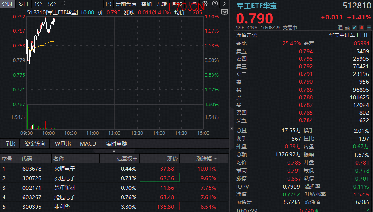This screenshot has height=212, width=373.
Task: Collapse side panel with double-arrow icon
Action: point(232,128)
